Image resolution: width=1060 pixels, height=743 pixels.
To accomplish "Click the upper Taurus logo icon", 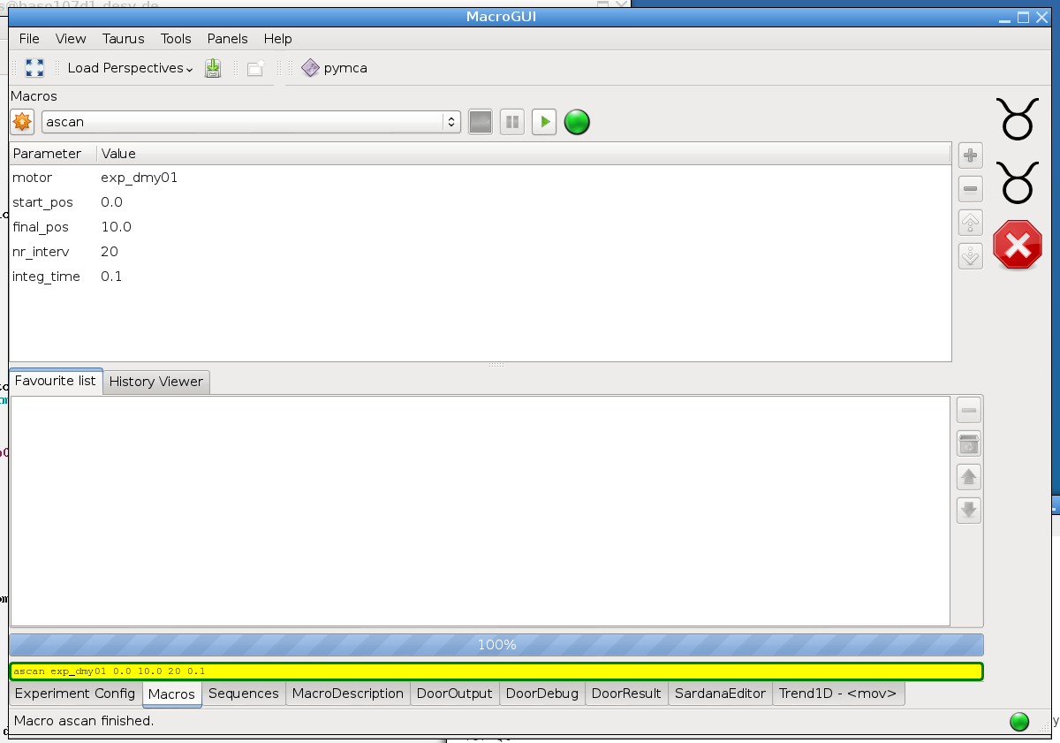I will (x=1018, y=118).
